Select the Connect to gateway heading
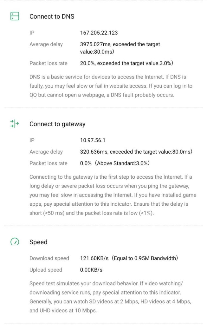The image size is (207, 325). (57, 124)
